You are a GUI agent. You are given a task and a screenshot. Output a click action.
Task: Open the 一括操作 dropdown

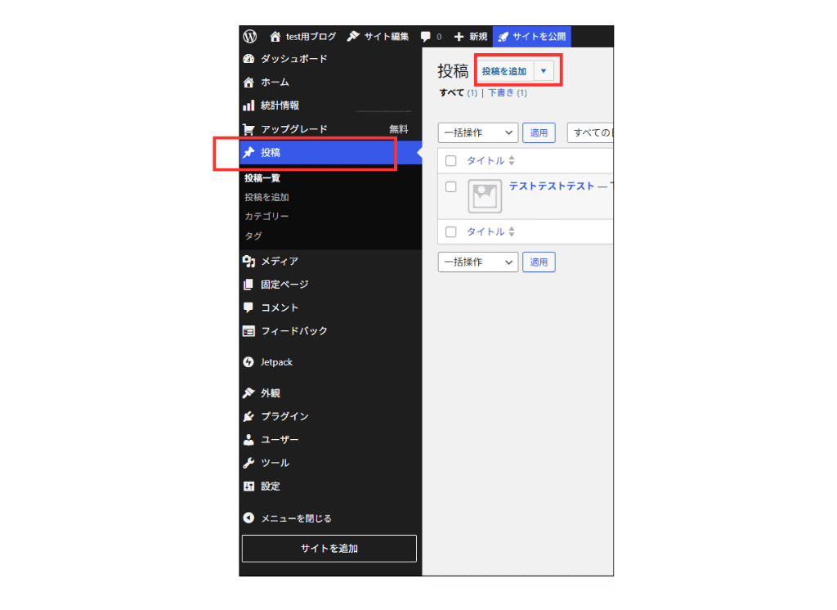pos(478,132)
